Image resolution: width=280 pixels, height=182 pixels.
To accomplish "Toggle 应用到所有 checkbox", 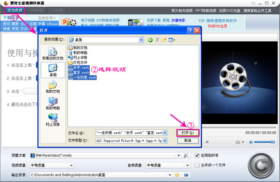I will click(197, 155).
